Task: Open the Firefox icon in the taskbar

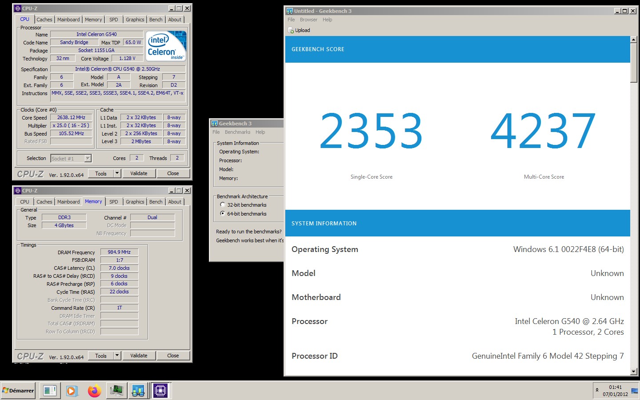Action: coord(94,391)
